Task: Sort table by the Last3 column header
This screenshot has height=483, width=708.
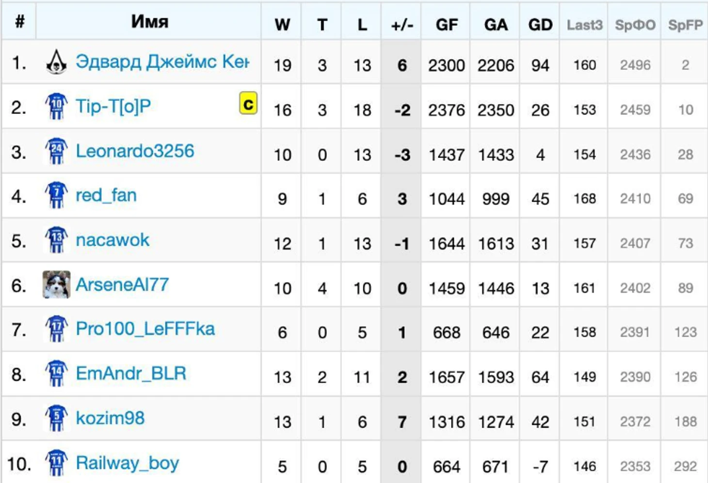Action: pos(584,25)
